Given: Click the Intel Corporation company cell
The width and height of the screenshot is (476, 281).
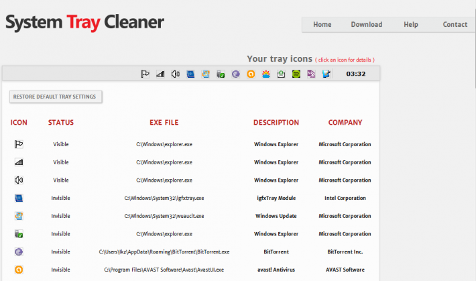Looking at the screenshot, I should point(345,198).
